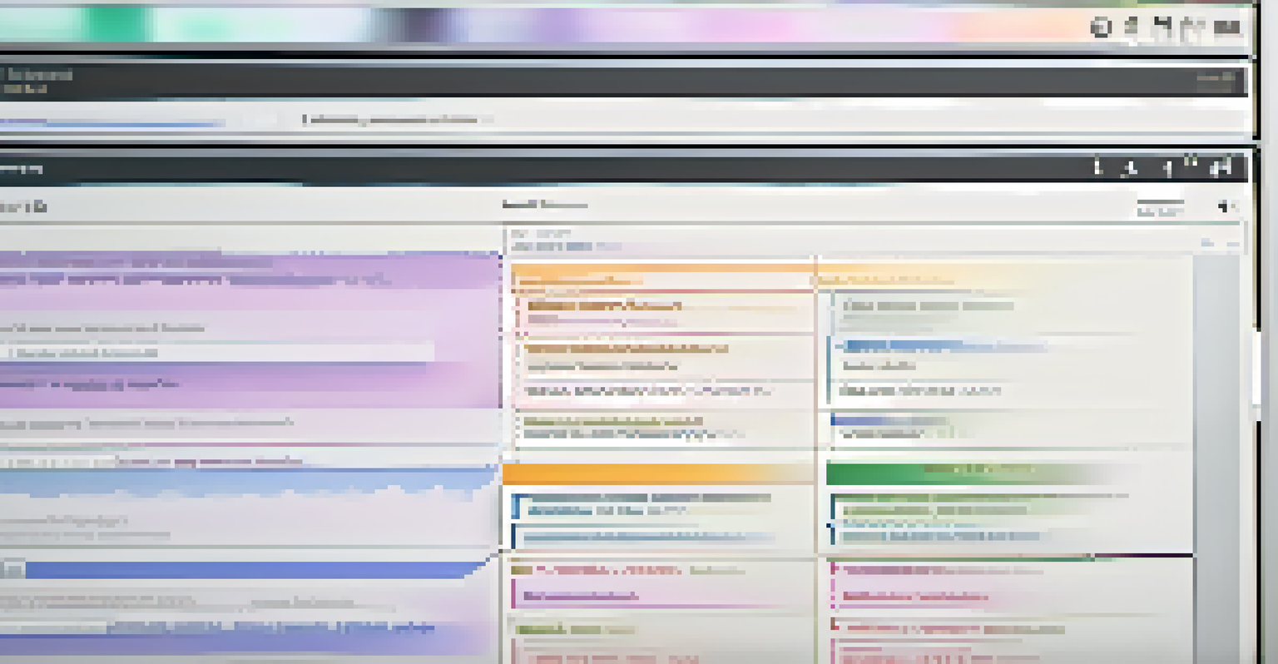
Task: Open the mailbox icon at top right
Action: tap(1132, 27)
